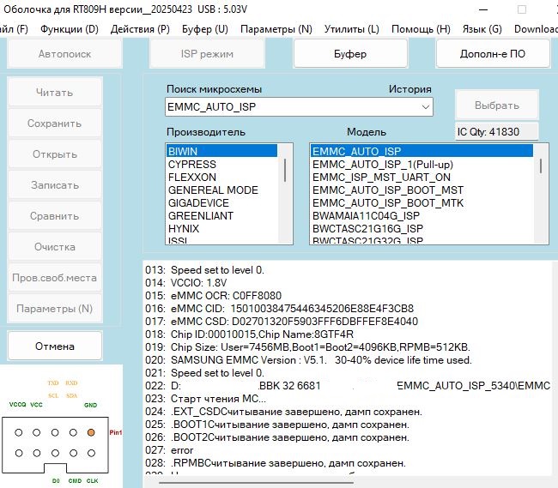This screenshot has width=558, height=488.
Task: Open the Буфер (U) menu
Action: pyautogui.click(x=205, y=29)
